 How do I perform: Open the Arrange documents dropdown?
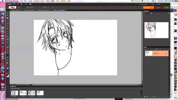click(31, 4)
